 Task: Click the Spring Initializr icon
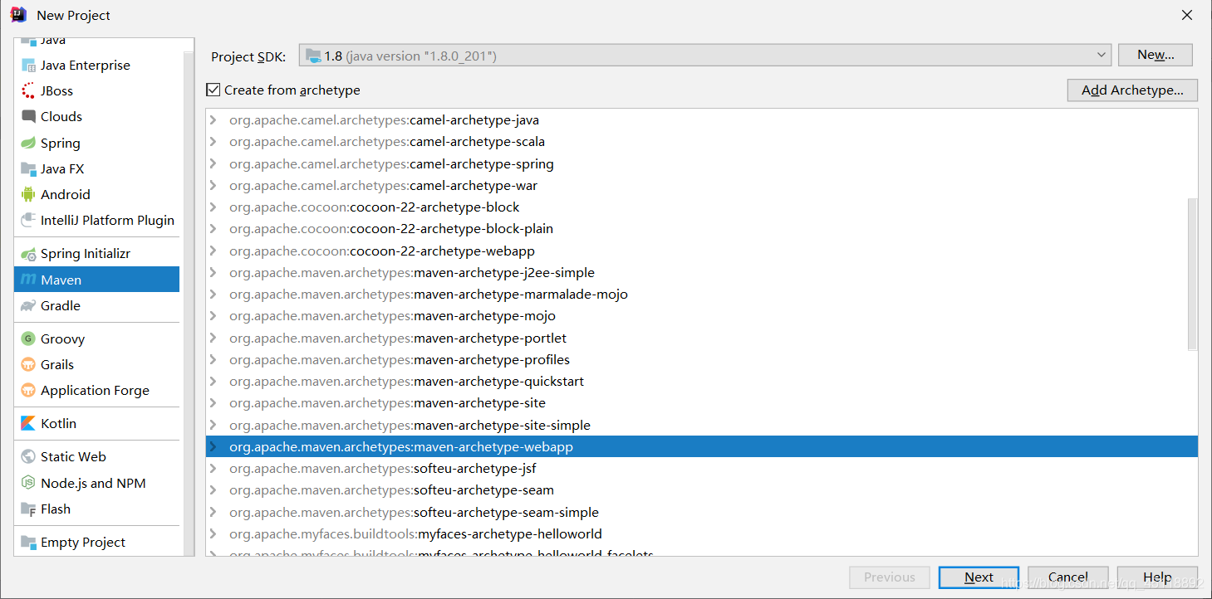28,254
